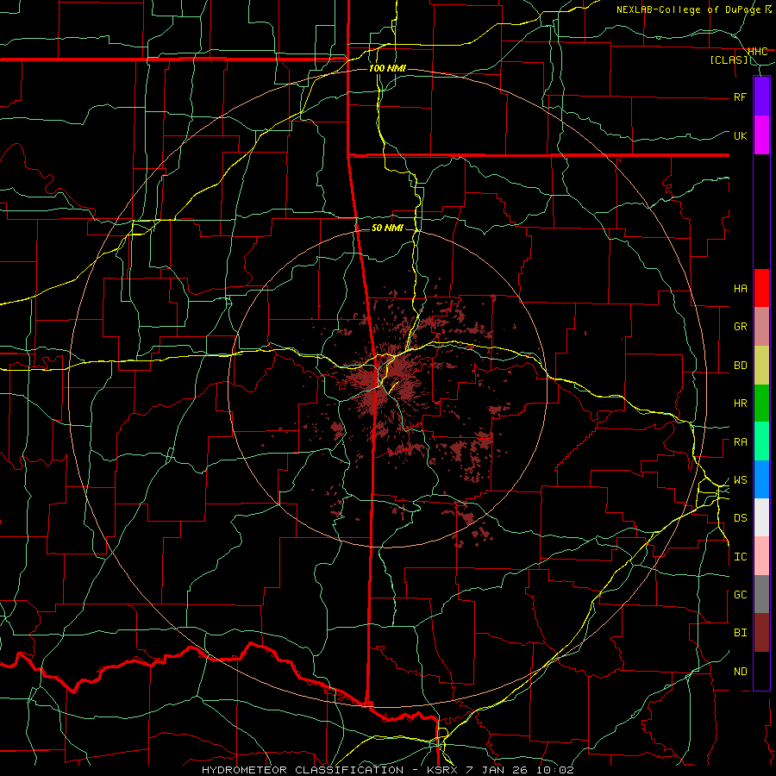Viewport: 776px width, 776px height.
Task: Select the light pink IC legend swatch
Action: click(761, 556)
